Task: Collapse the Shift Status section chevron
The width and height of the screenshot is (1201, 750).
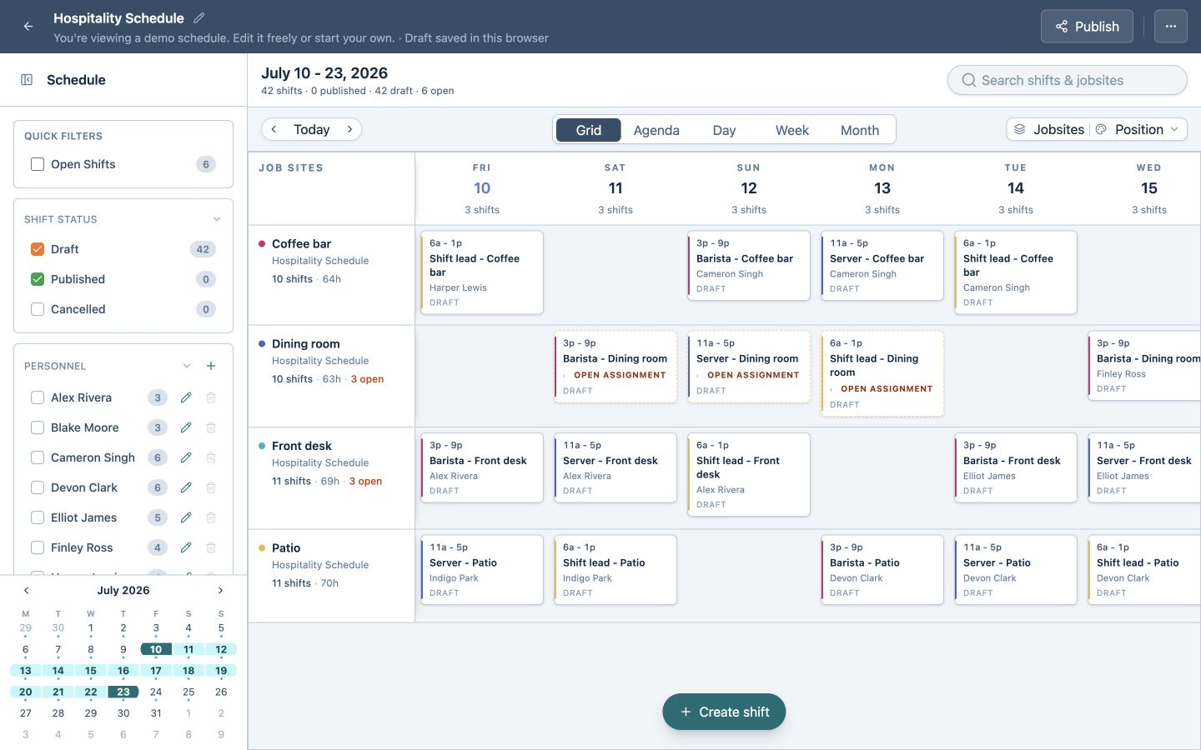Action: 217,219
